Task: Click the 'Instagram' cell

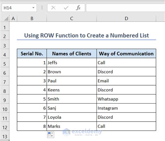Action: 126,108
